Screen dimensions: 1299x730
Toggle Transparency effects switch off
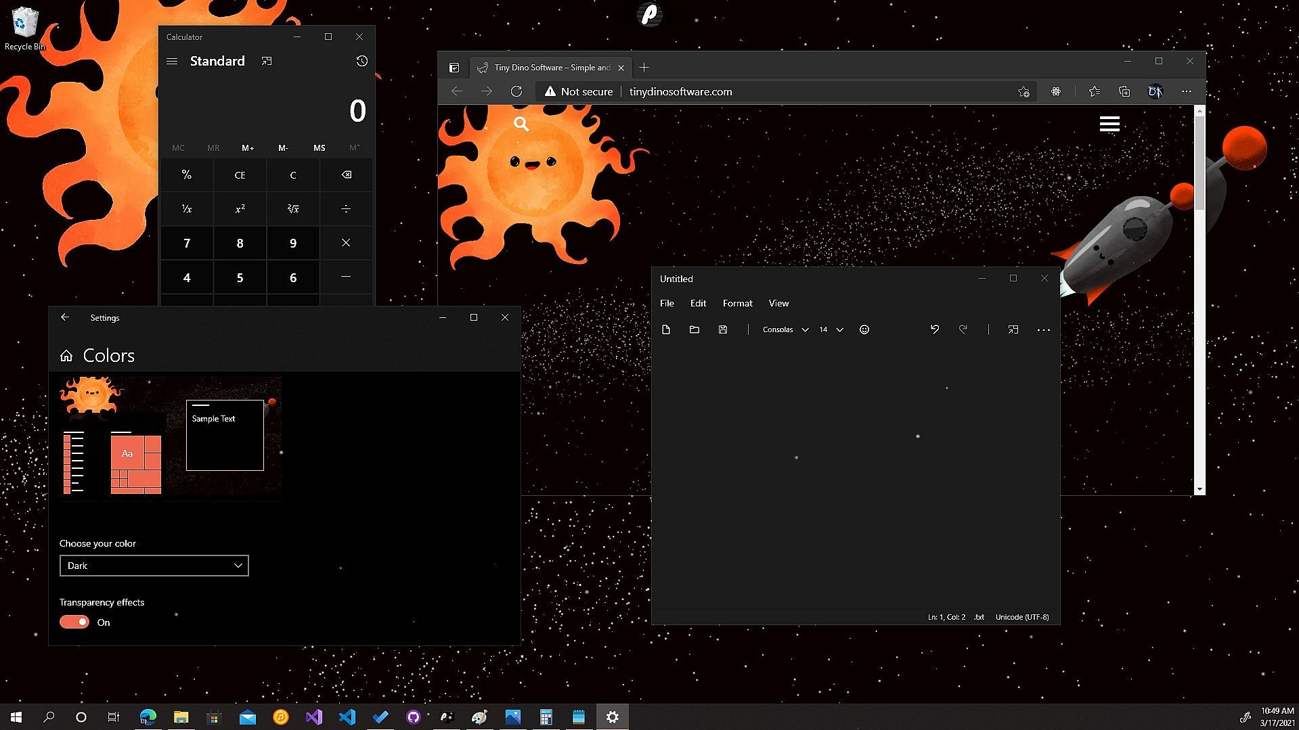pyautogui.click(x=74, y=622)
